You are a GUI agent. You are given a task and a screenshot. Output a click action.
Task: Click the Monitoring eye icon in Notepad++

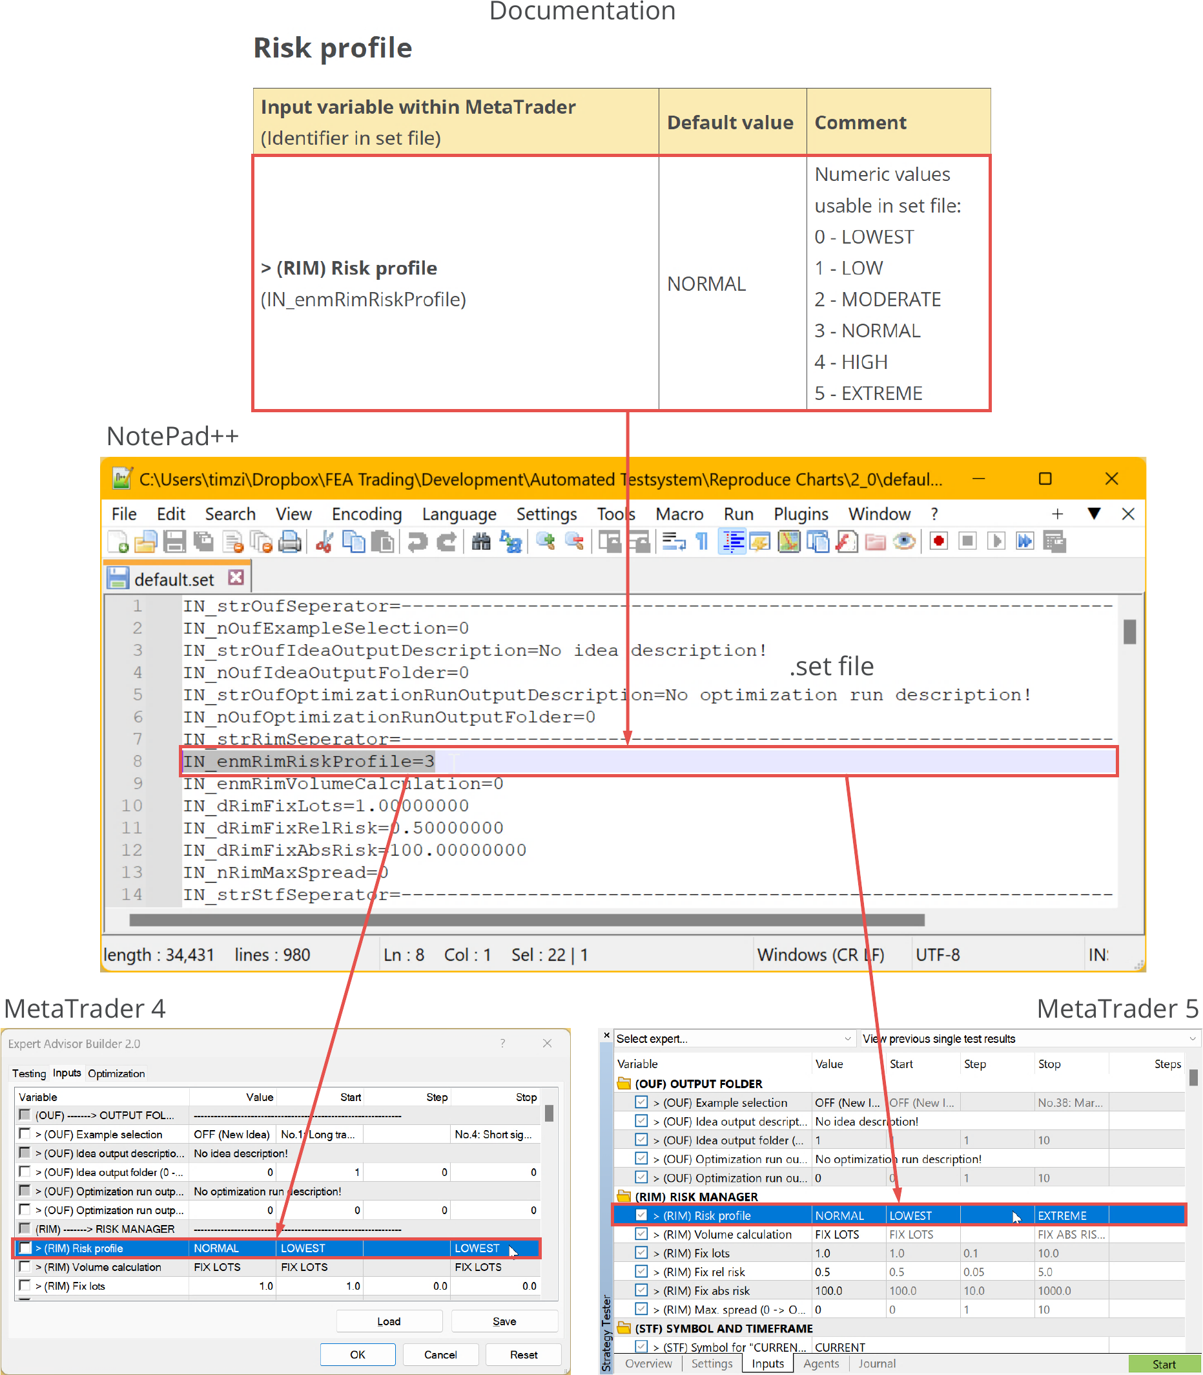[904, 541]
